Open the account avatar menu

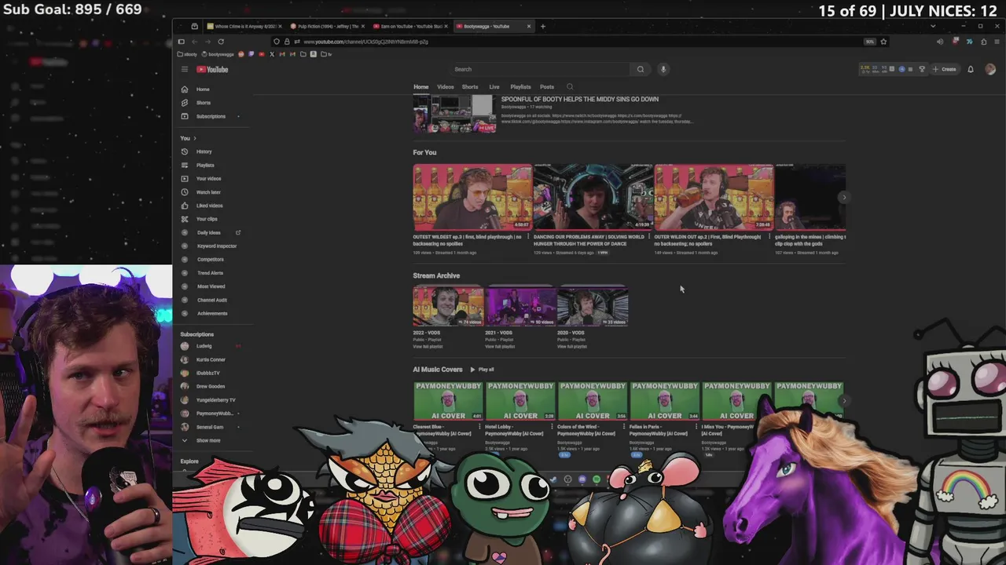point(990,69)
